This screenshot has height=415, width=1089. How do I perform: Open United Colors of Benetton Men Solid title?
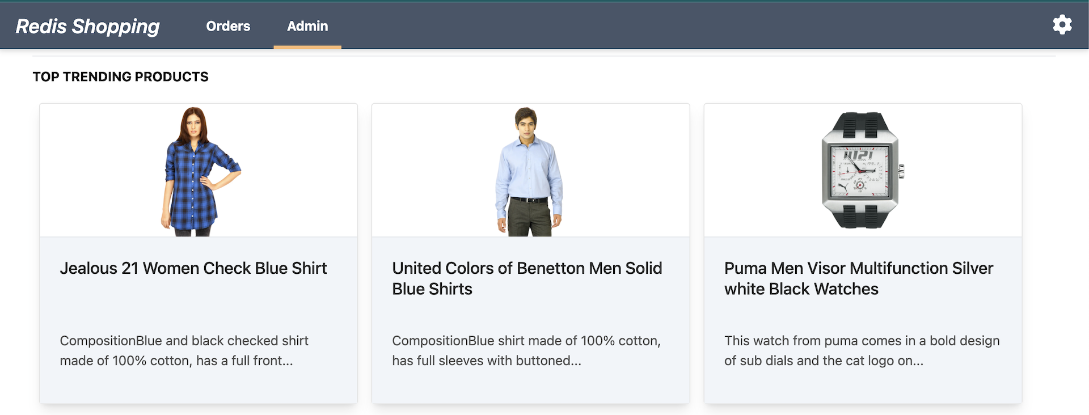527,278
